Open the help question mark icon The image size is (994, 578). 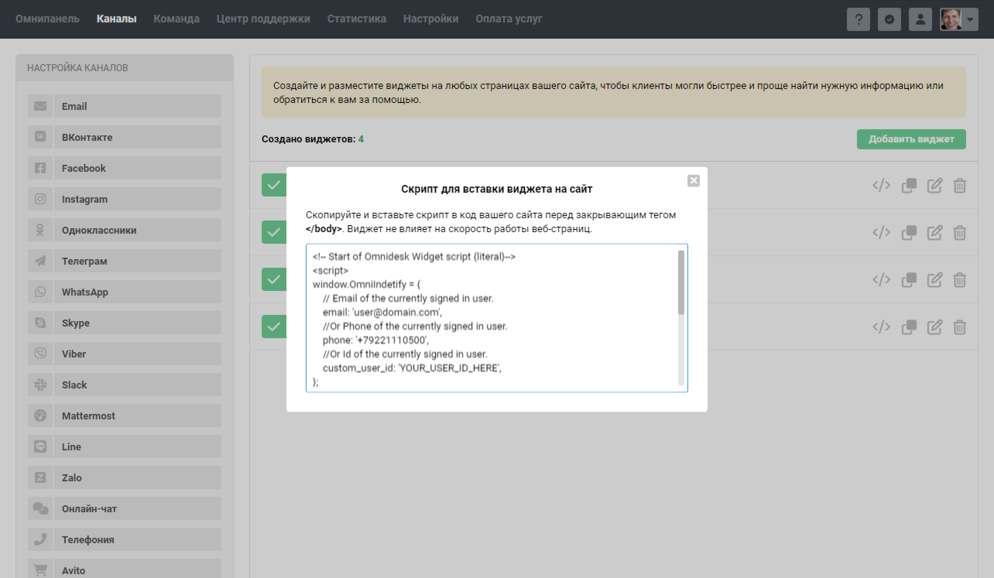point(858,19)
